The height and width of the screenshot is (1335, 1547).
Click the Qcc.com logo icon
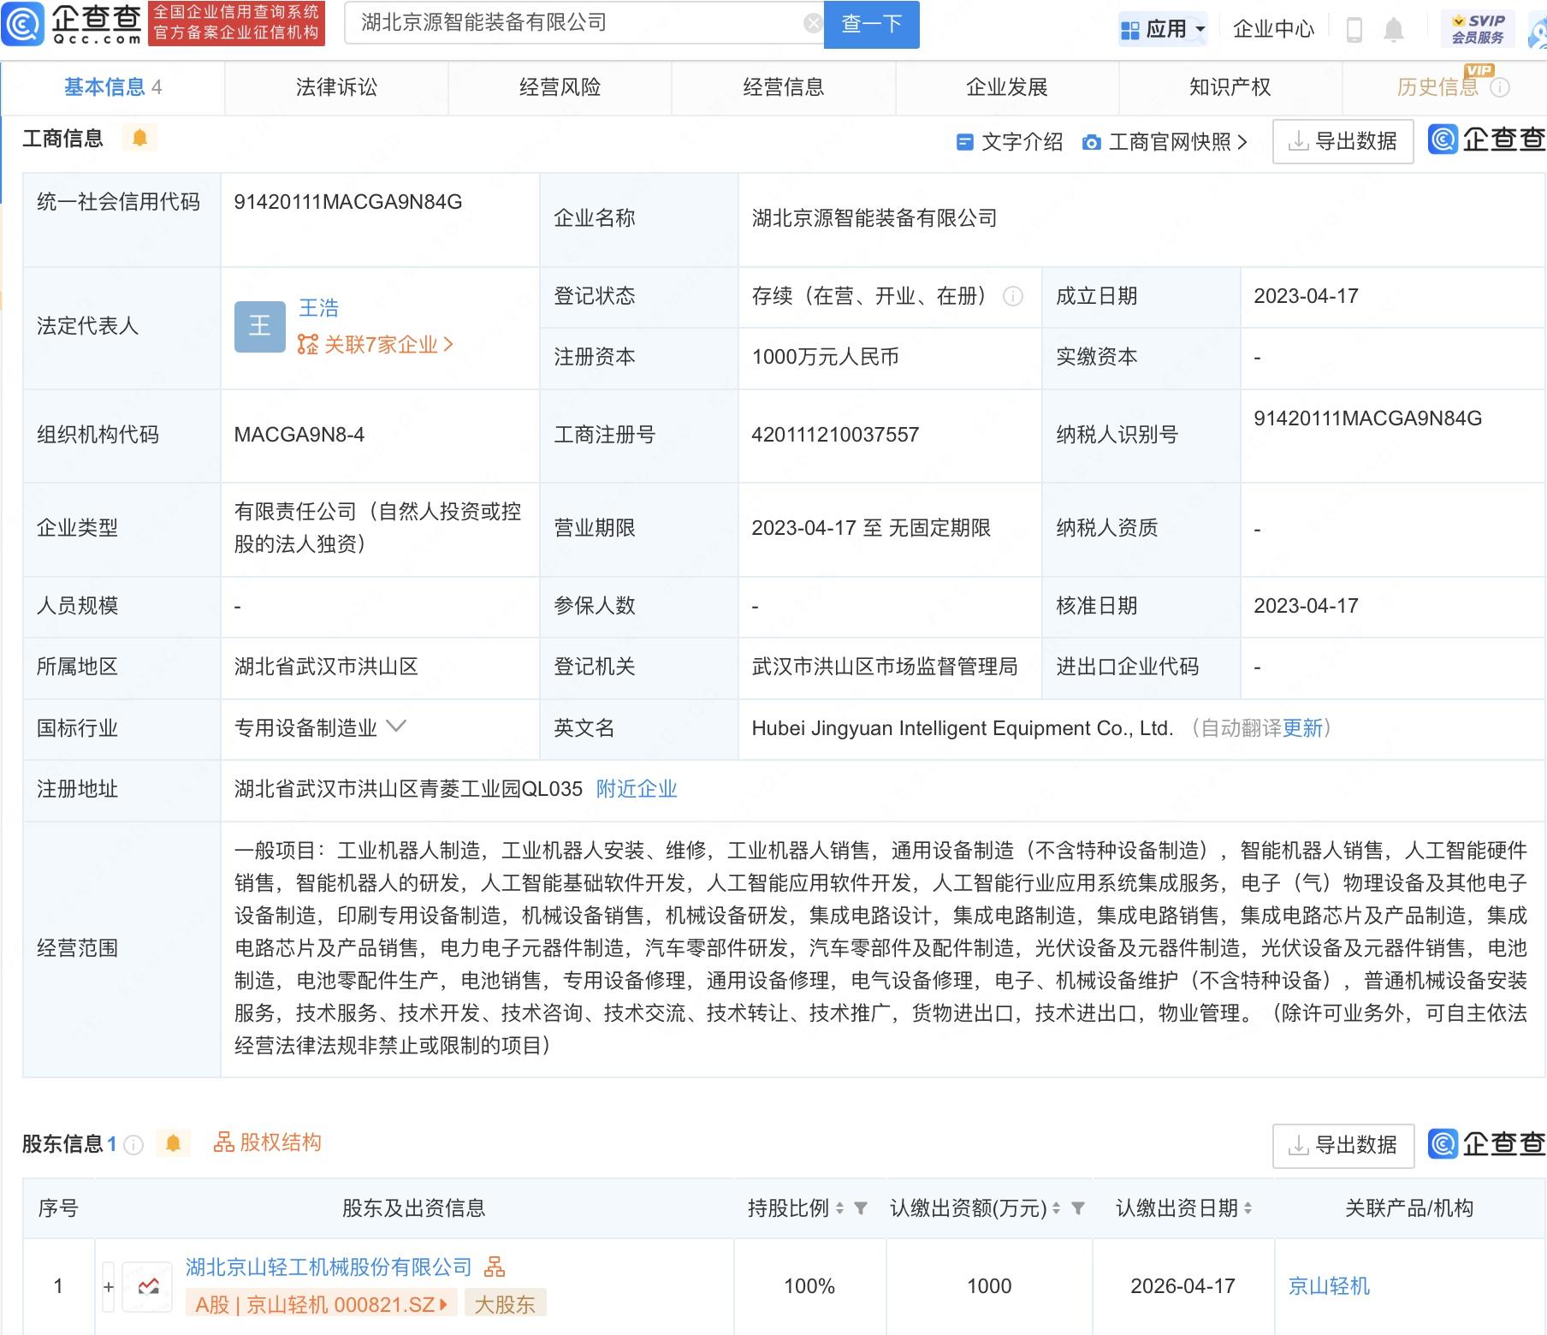(23, 25)
